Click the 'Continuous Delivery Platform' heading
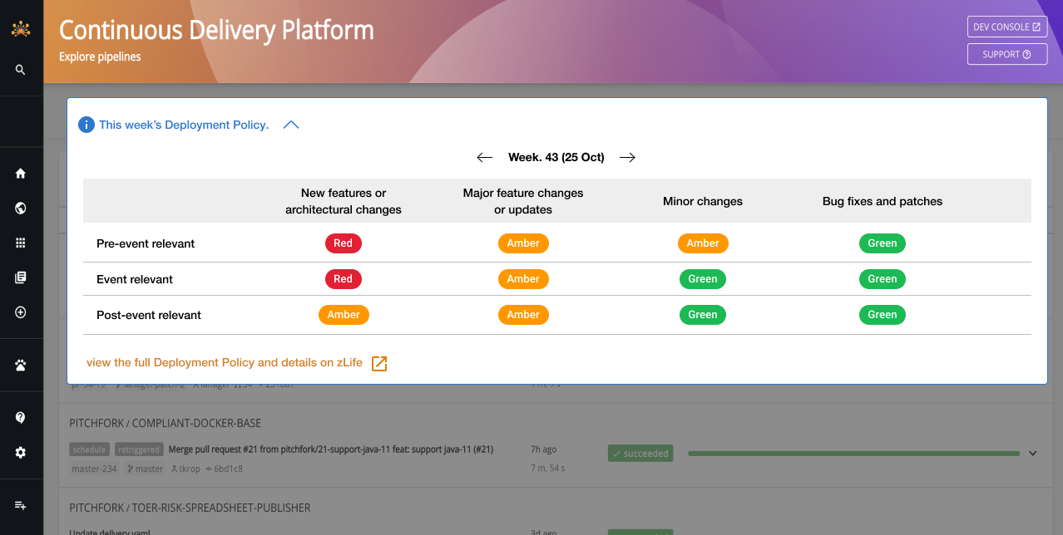 216,30
